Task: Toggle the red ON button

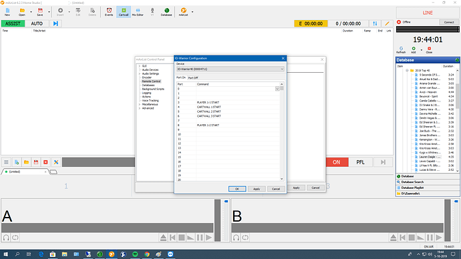Action: 337,162
